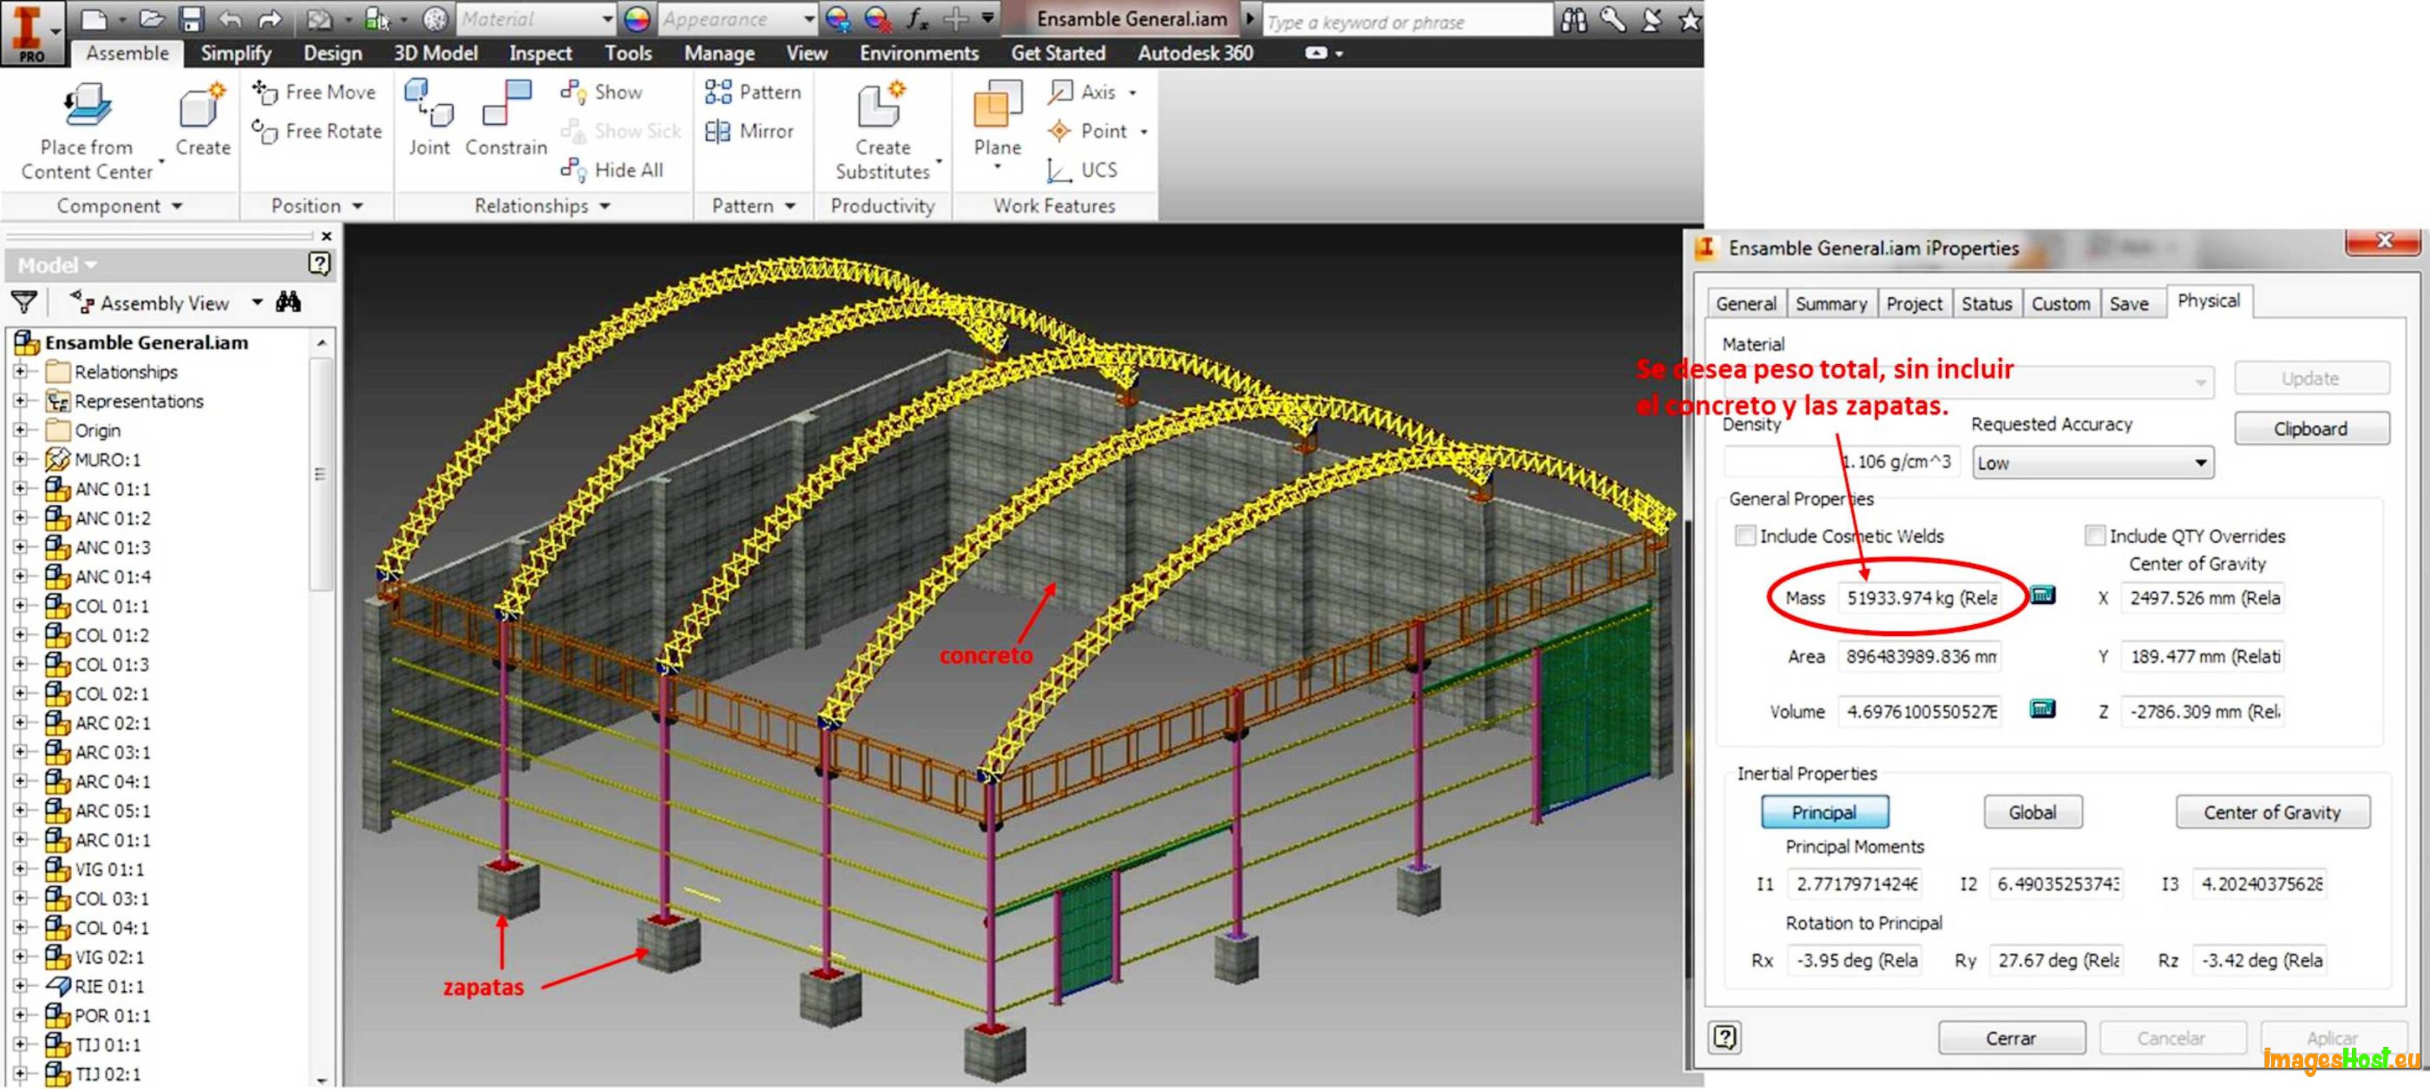
Task: Open the Custom tab in iProperties
Action: click(x=2060, y=303)
